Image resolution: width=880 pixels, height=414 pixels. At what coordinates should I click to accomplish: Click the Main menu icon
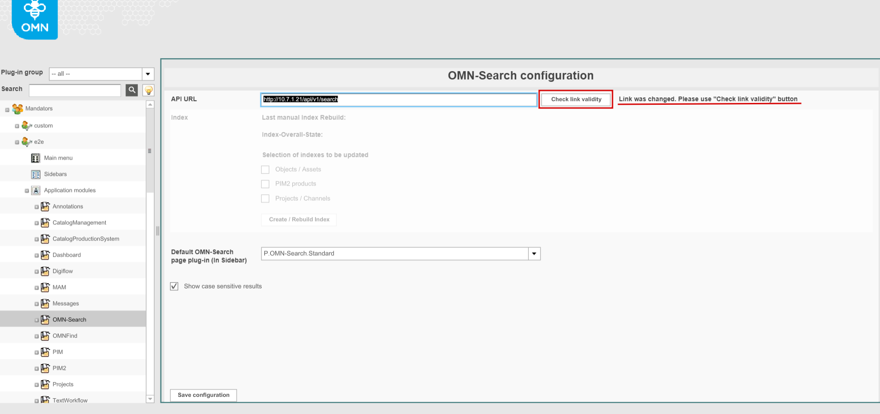pos(36,158)
